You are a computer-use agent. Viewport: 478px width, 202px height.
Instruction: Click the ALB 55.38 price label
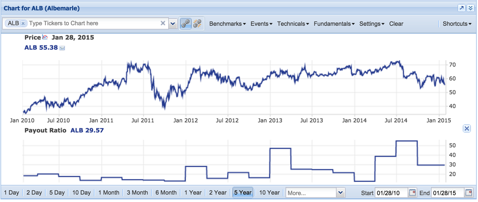point(41,48)
